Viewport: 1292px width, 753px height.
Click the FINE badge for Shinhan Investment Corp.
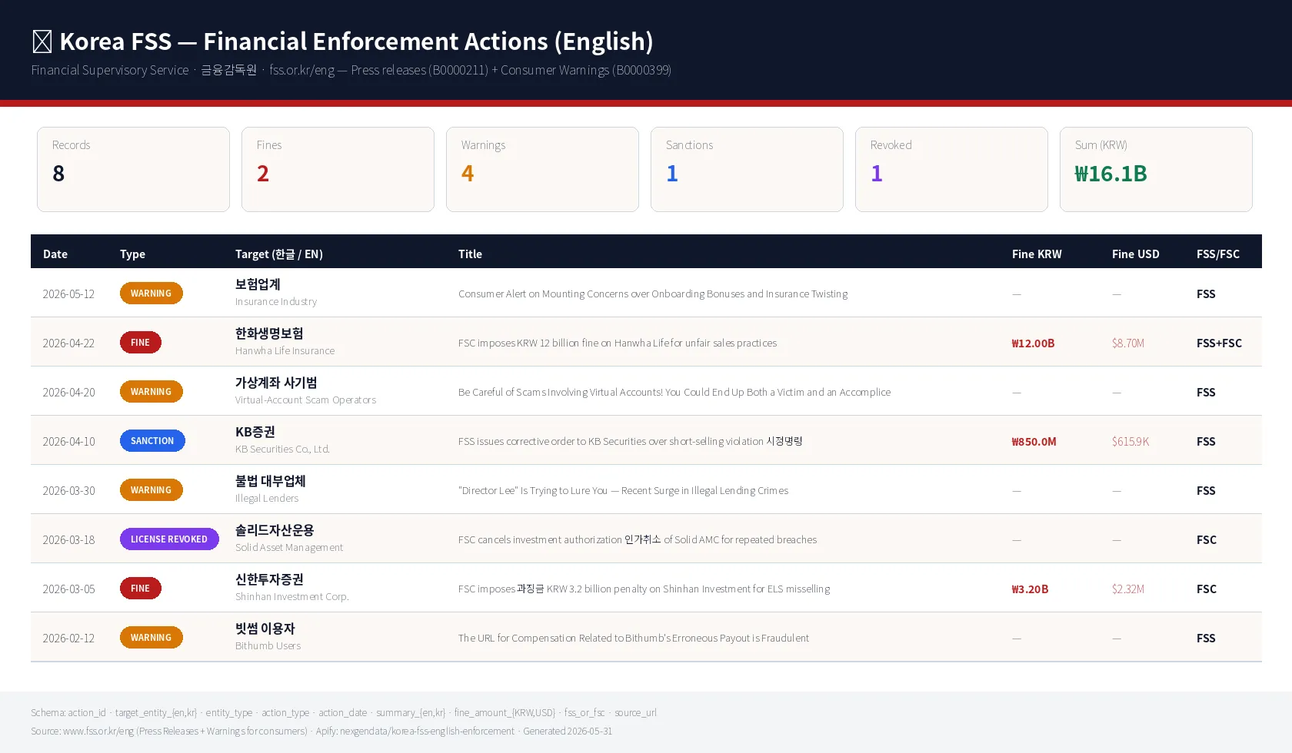tap(141, 589)
